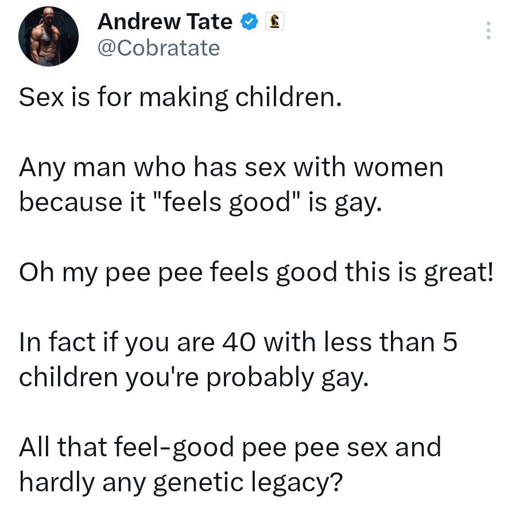This screenshot has width=519, height=512.
Task: Open the three-dot more options menu
Action: (489, 30)
